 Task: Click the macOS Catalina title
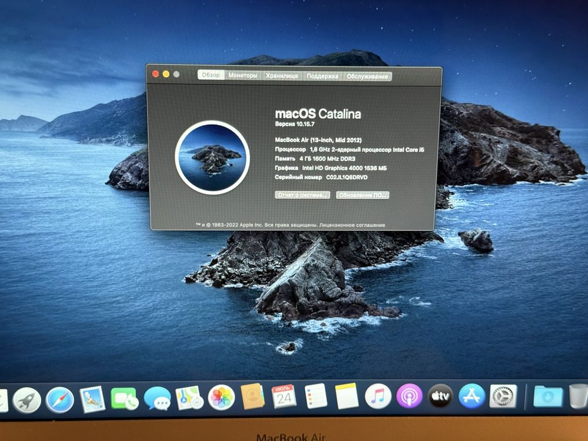point(318,113)
